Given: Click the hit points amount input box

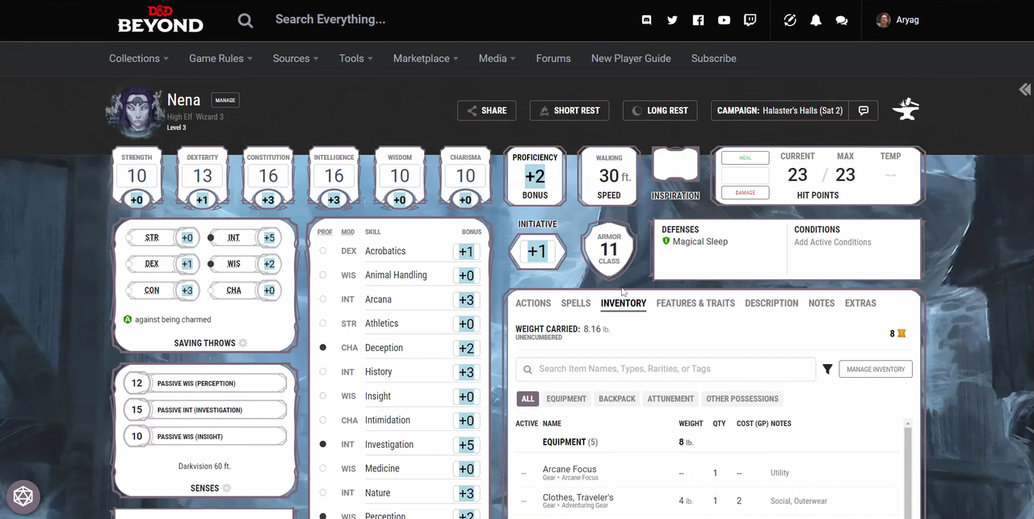Looking at the screenshot, I should 746,175.
